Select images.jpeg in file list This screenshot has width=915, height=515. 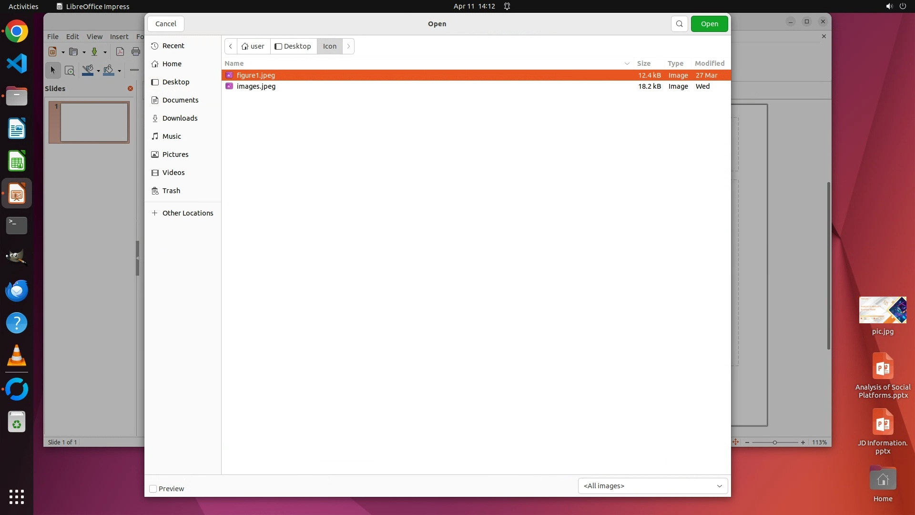point(256,86)
